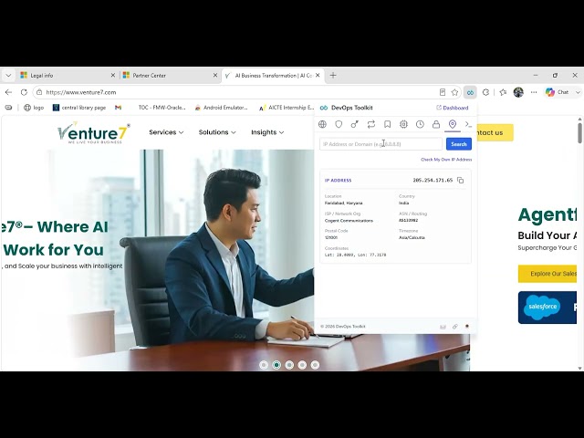Screen dimensions: 584x438
Task: Click the yellow Contact us button
Action: (x=495, y=132)
